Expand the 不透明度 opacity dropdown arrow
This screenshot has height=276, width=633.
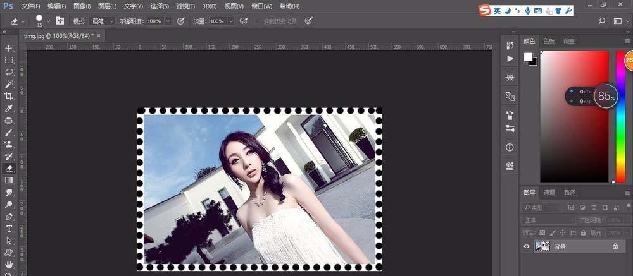[x=168, y=21]
